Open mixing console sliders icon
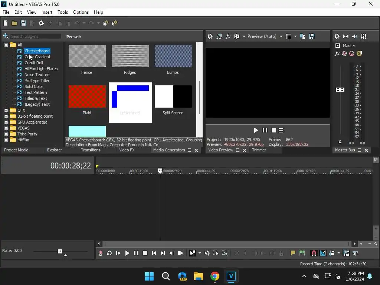The image size is (380, 285). 364,36
